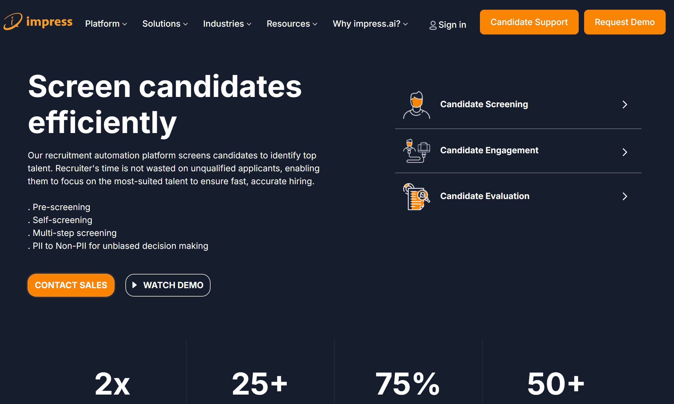The width and height of the screenshot is (674, 404).
Task: Click the arrow beside Candidate Engagement
Action: pos(625,152)
